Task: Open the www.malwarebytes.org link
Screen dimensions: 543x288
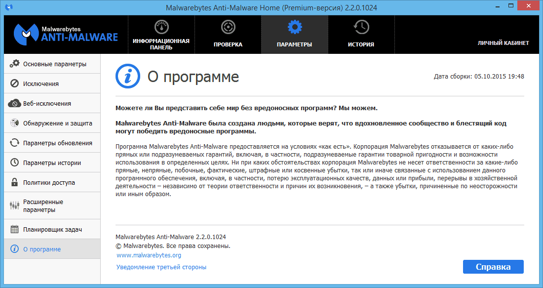Action: (x=149, y=255)
